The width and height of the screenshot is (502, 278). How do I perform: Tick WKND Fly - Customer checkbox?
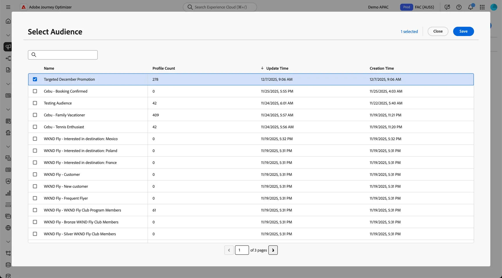tap(35, 174)
